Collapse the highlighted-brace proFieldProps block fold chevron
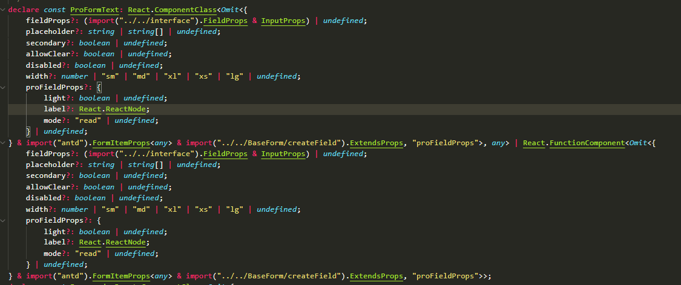 click(x=4, y=87)
